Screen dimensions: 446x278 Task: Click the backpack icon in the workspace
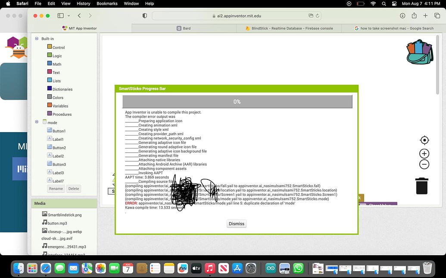(419, 52)
